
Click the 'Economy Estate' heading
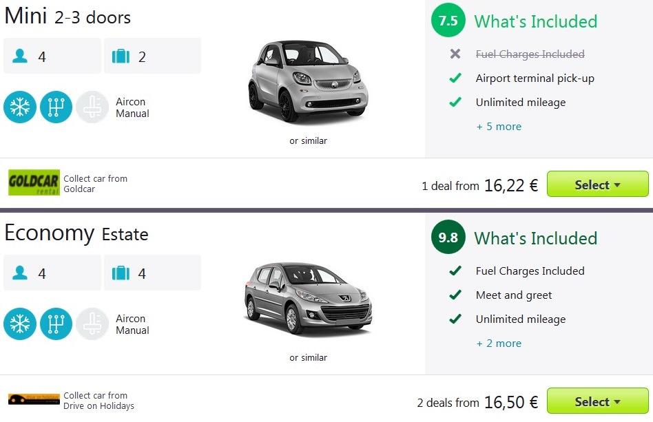tap(76, 233)
